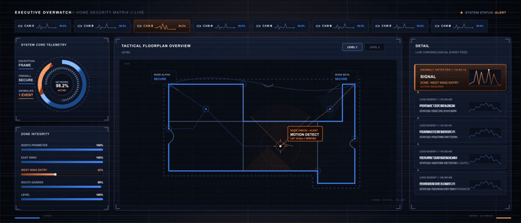Click the South Garden 98% value
This screenshot has height=223, width=521.
(x=100, y=182)
